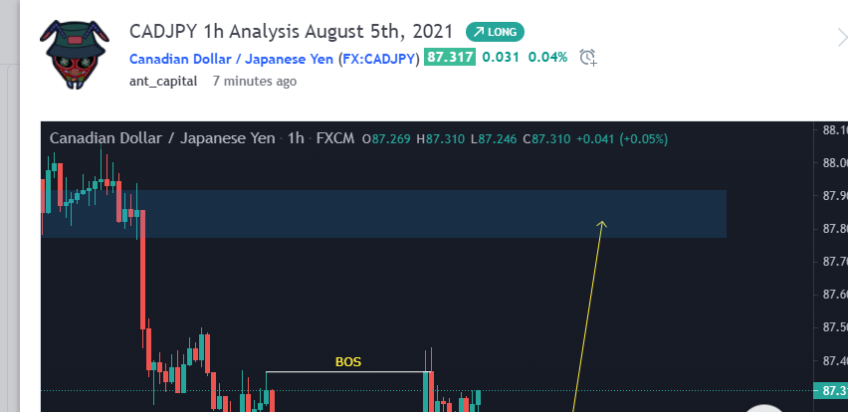The height and width of the screenshot is (412, 848).
Task: Select the BOS text label on chart
Action: pyautogui.click(x=348, y=361)
